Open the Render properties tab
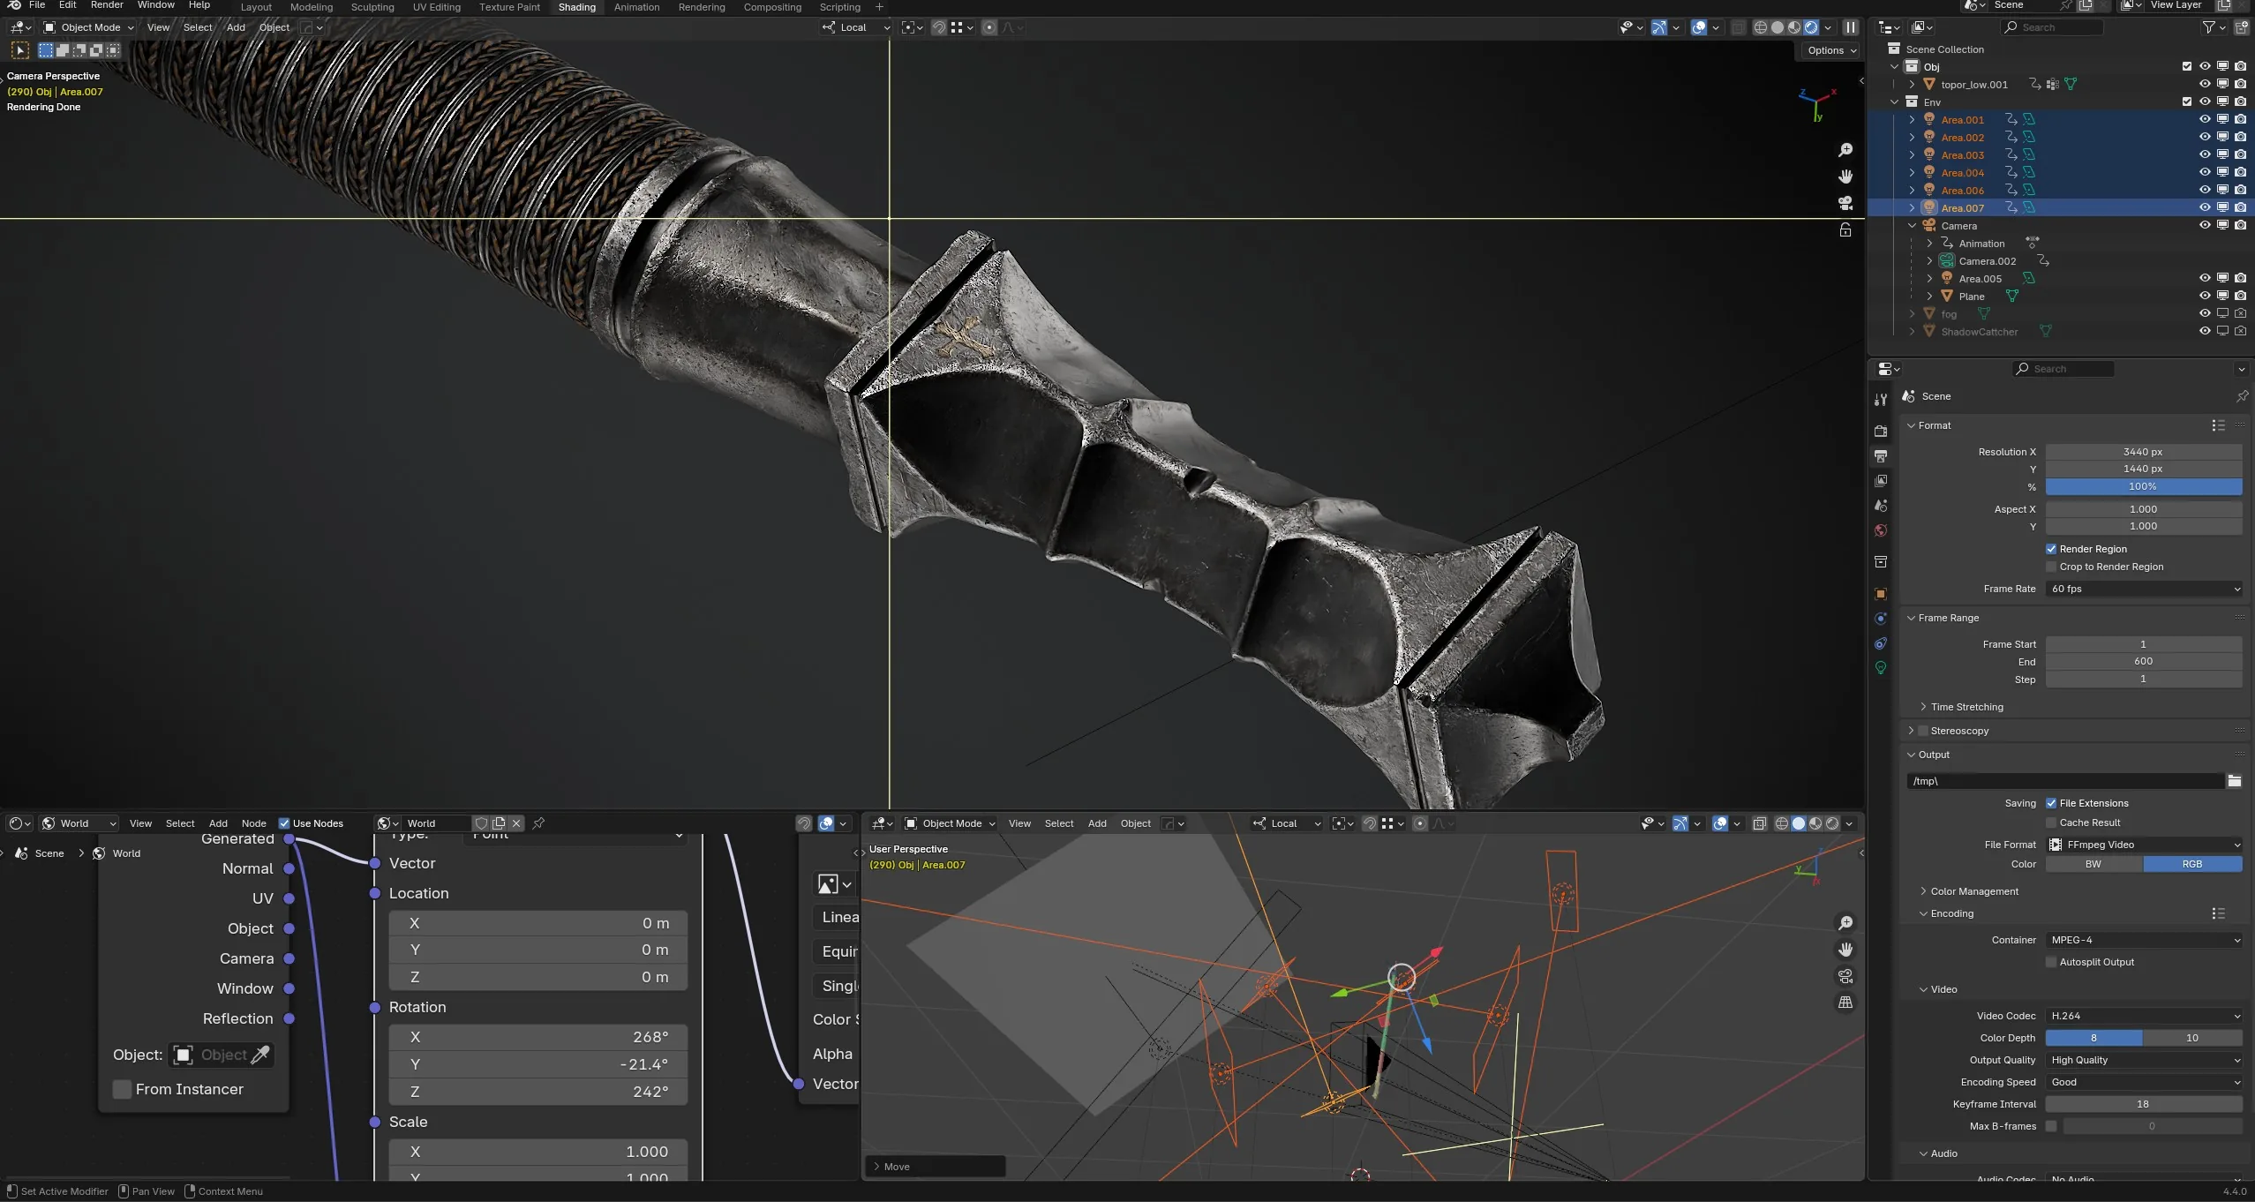 point(1881,432)
